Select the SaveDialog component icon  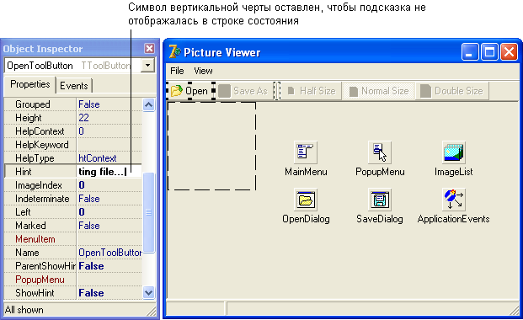(x=380, y=200)
